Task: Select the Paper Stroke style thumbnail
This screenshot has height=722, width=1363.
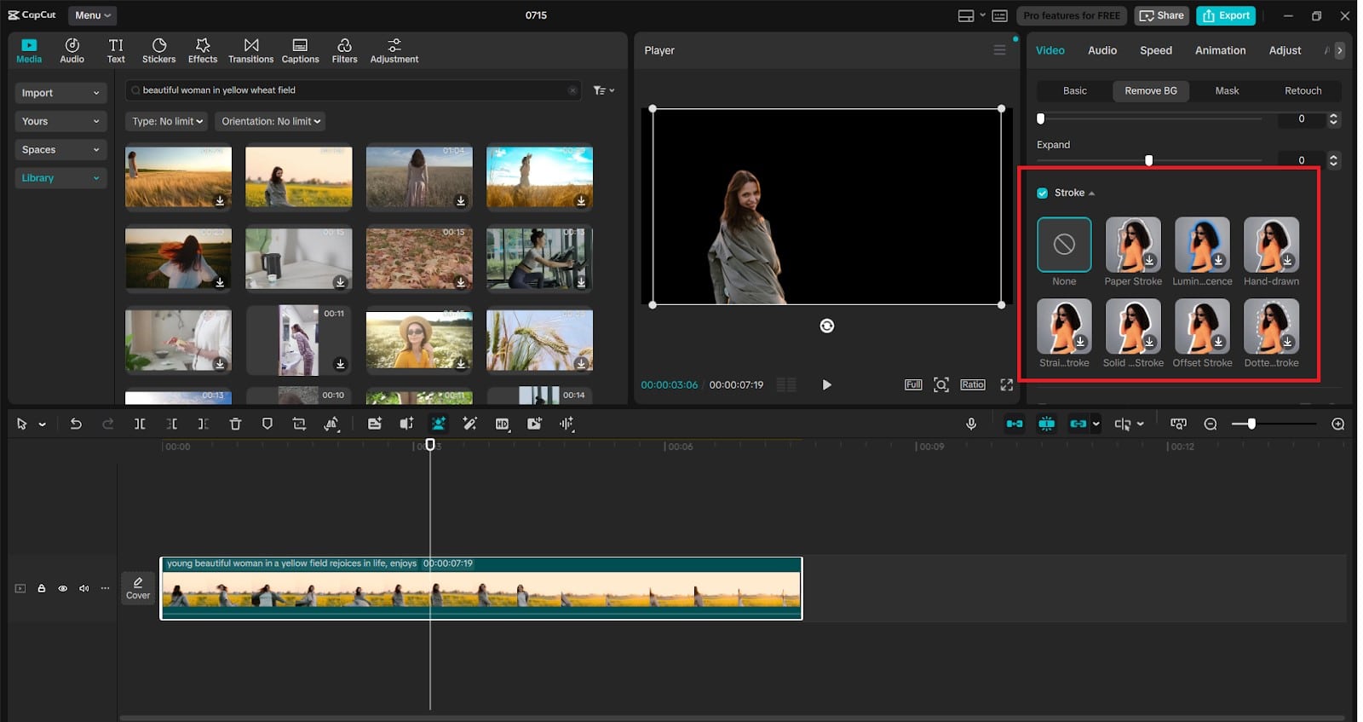Action: (1133, 245)
